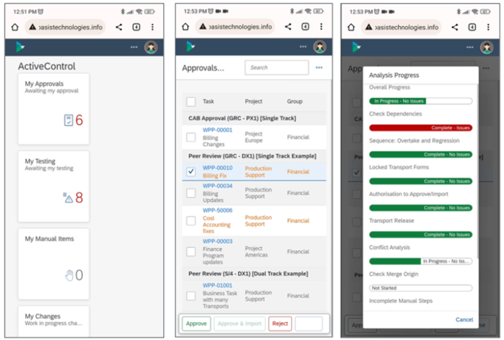This screenshot has width=504, height=340.
Task: Open the My Changes tile
Action: 54,321
